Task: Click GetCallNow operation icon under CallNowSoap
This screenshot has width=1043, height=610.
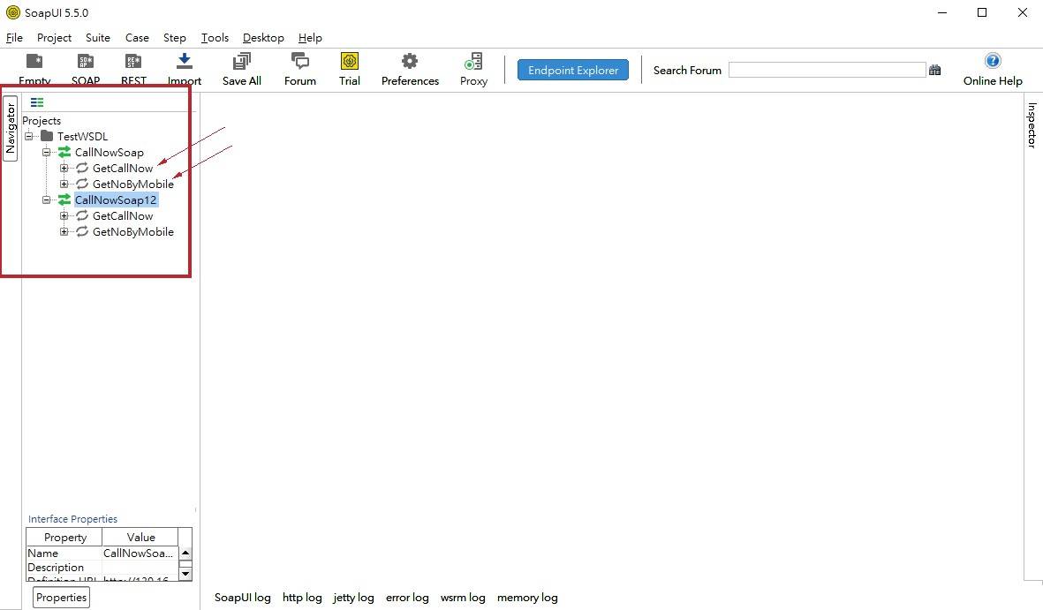Action: pyautogui.click(x=82, y=168)
